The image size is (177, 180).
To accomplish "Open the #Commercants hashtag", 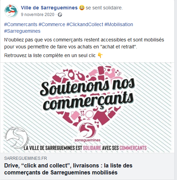I will click(x=21, y=24).
